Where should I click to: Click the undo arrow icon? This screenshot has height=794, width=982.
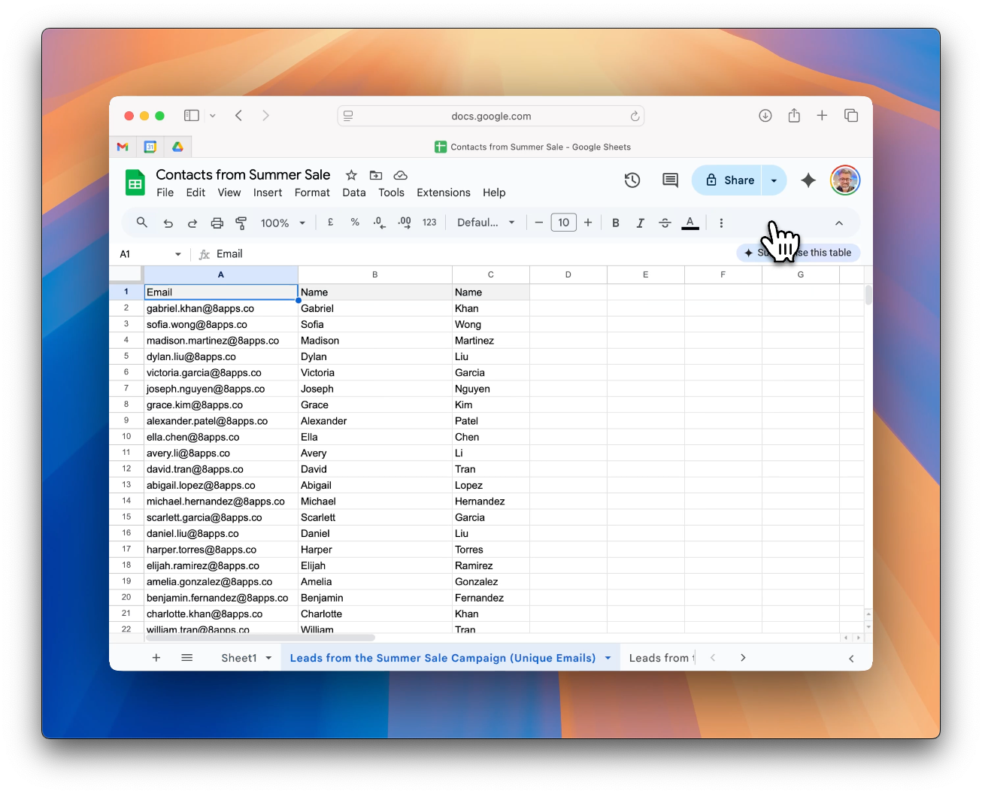point(168,223)
